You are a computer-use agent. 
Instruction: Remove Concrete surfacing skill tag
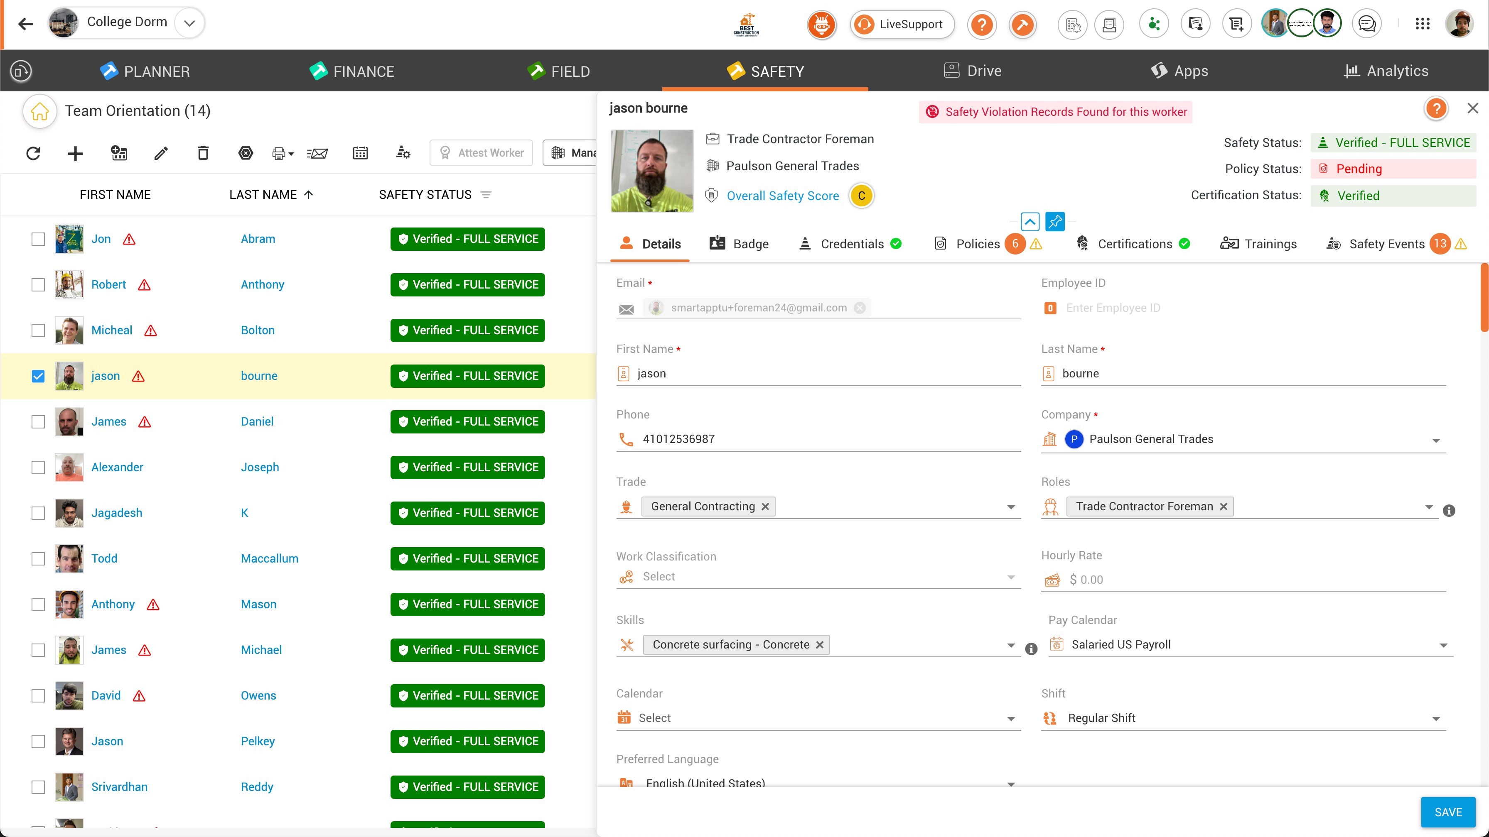click(820, 645)
